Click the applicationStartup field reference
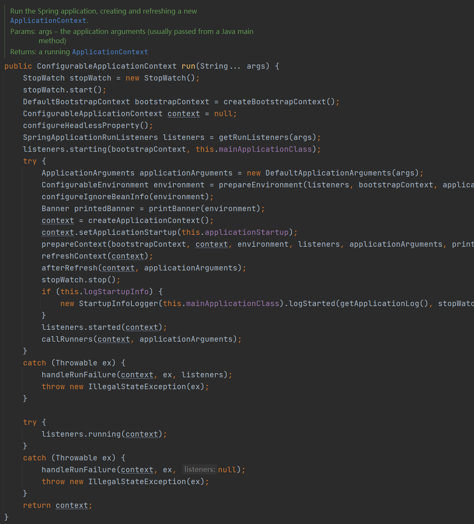This screenshot has width=474, height=524. [247, 232]
